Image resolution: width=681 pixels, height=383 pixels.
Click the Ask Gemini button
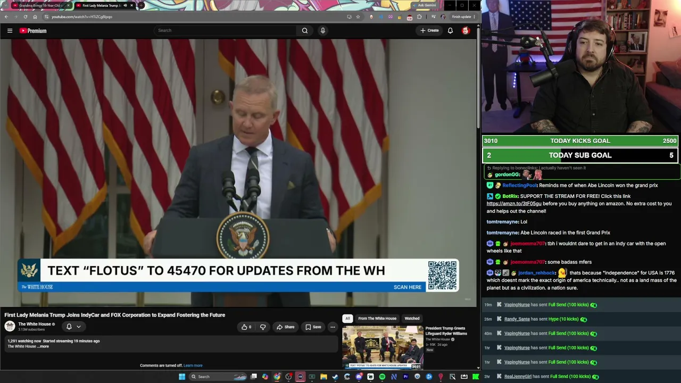pyautogui.click(x=426, y=5)
